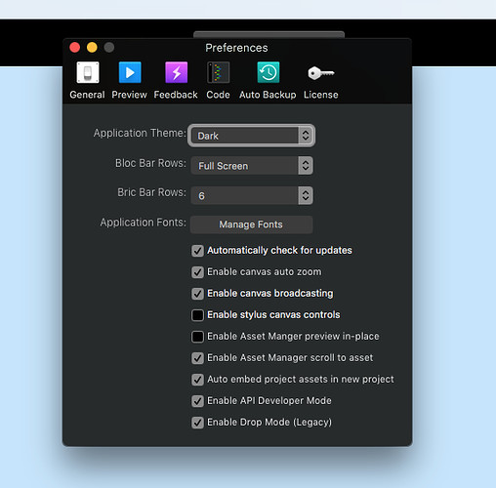Click the Application Theme dropdown arrows

306,136
